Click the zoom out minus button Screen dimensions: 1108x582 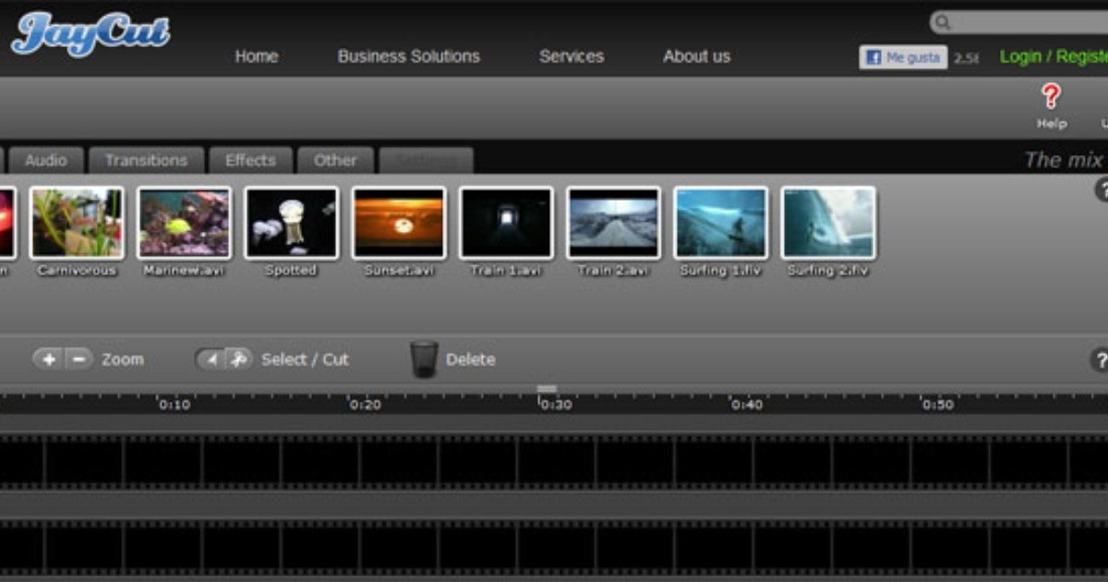coord(79,359)
